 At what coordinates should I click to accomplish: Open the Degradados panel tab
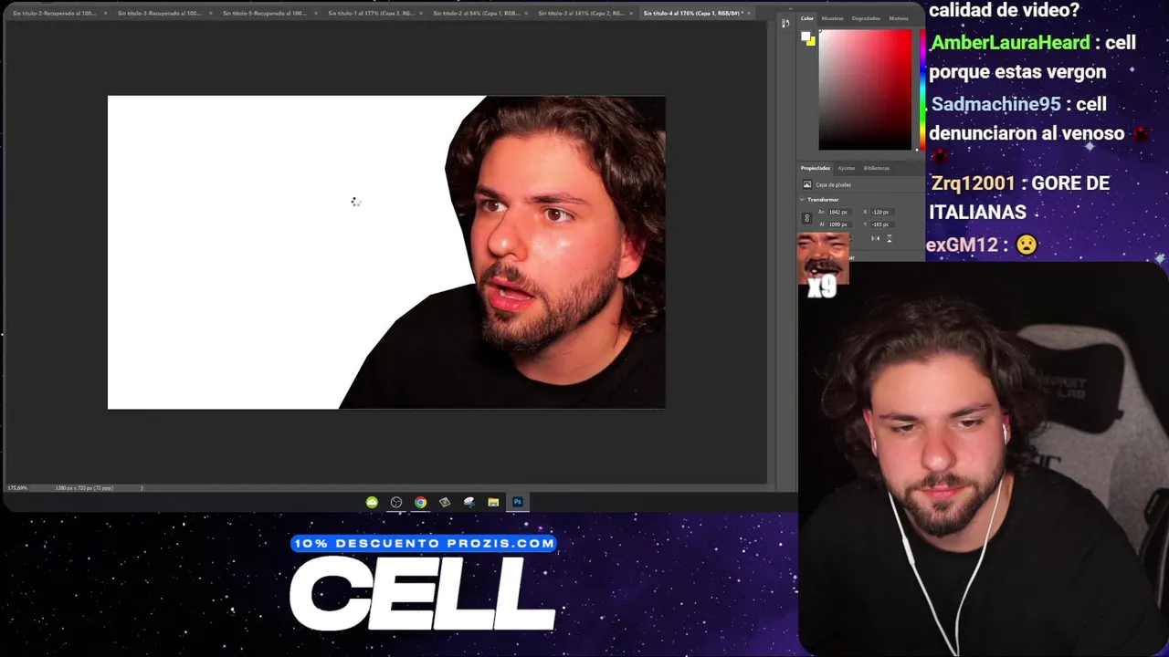coord(866,18)
